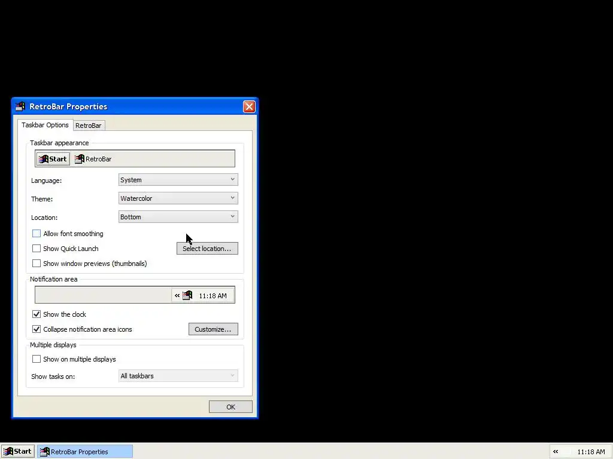Open the Theme dropdown showing Watercolor
The width and height of the screenshot is (613, 459).
pos(178,198)
